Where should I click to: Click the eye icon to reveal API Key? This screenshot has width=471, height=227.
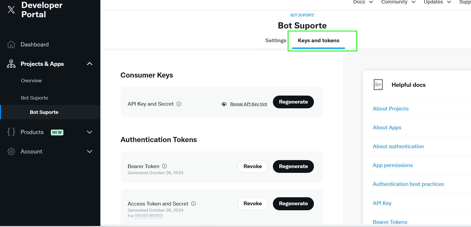pyautogui.click(x=224, y=104)
